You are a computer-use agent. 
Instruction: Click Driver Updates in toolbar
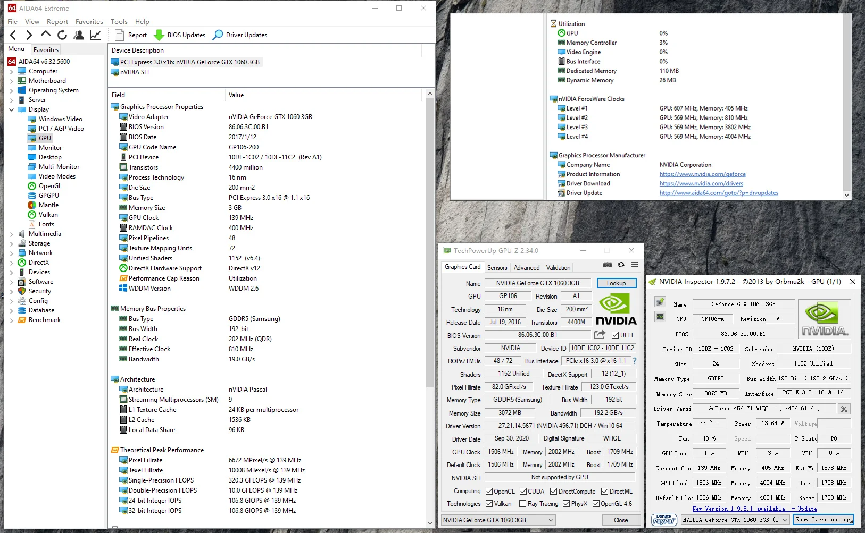[240, 35]
